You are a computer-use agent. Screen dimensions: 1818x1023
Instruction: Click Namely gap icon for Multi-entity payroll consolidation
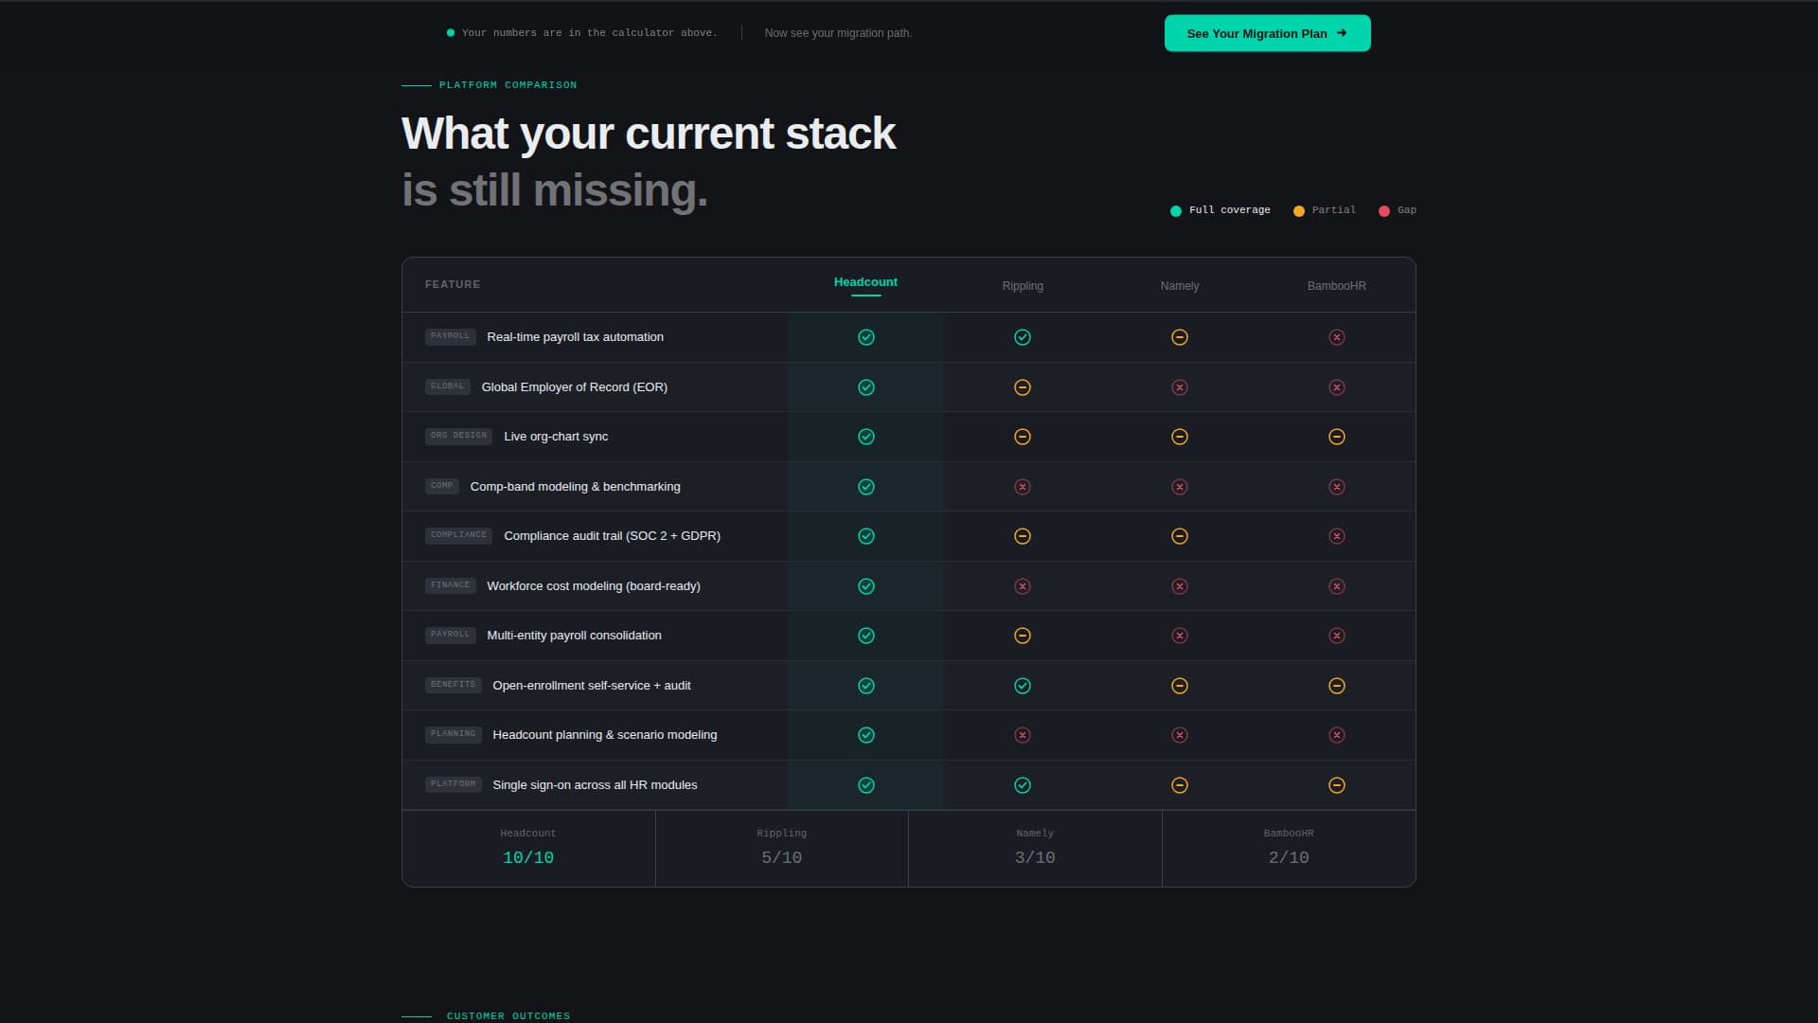point(1180,636)
